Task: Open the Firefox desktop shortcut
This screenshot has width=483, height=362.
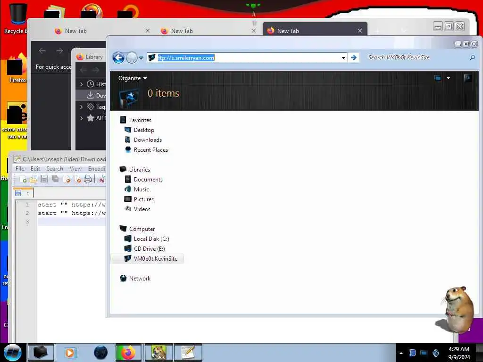Action: tap(16, 68)
